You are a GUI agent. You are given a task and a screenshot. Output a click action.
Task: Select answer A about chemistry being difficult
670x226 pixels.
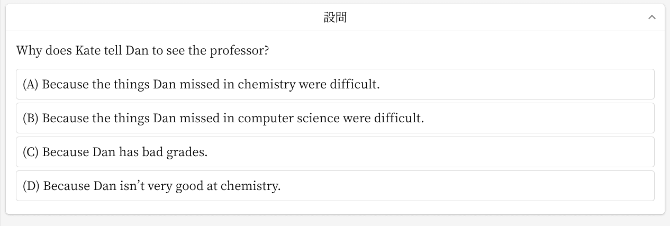(335, 84)
